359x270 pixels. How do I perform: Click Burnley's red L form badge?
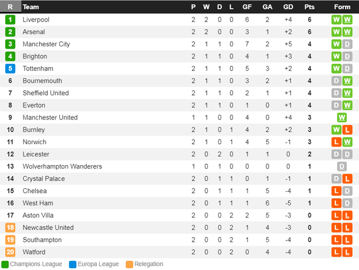(347, 130)
